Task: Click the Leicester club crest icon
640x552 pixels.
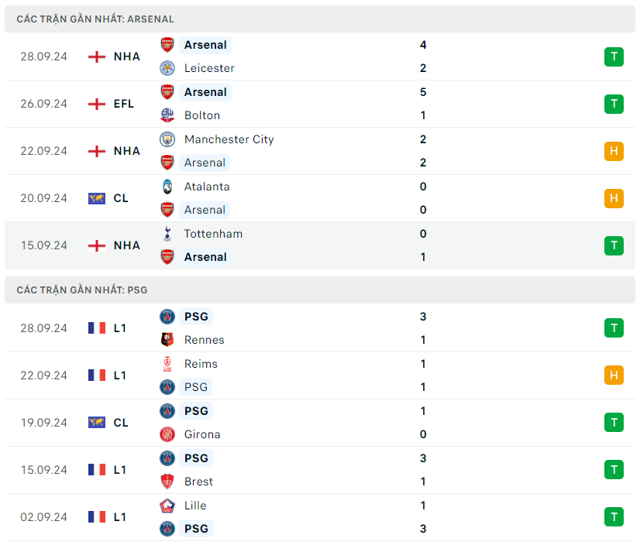Action: pos(167,68)
